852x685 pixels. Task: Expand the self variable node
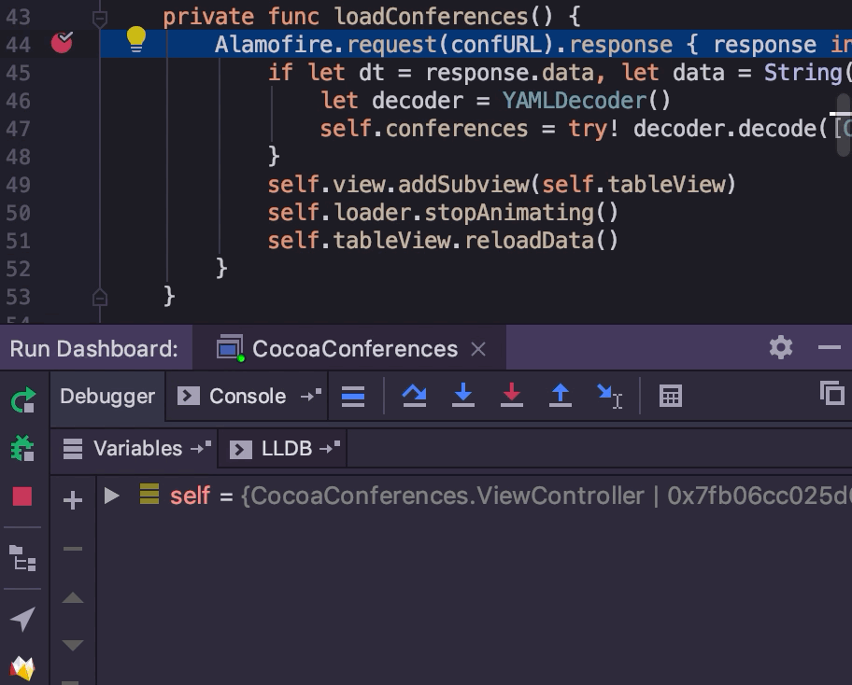pos(111,496)
